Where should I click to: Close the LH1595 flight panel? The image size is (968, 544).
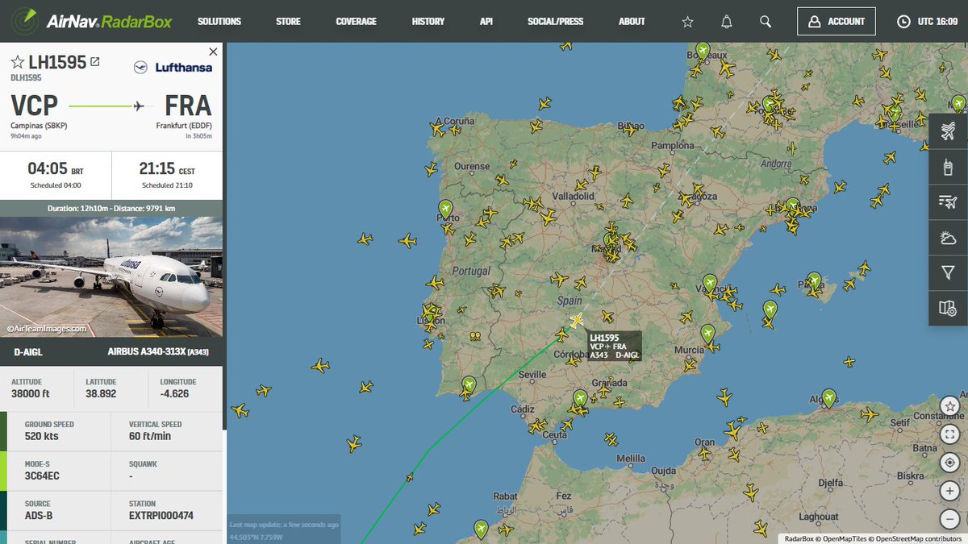pos(213,51)
